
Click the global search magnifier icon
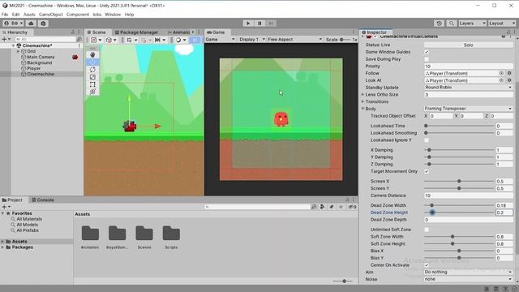451,24
